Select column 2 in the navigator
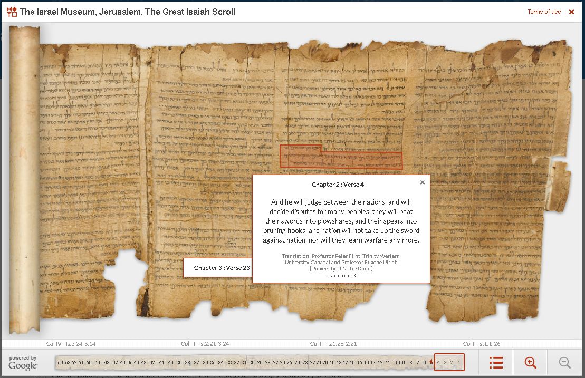Image resolution: width=585 pixels, height=378 pixels. click(452, 362)
